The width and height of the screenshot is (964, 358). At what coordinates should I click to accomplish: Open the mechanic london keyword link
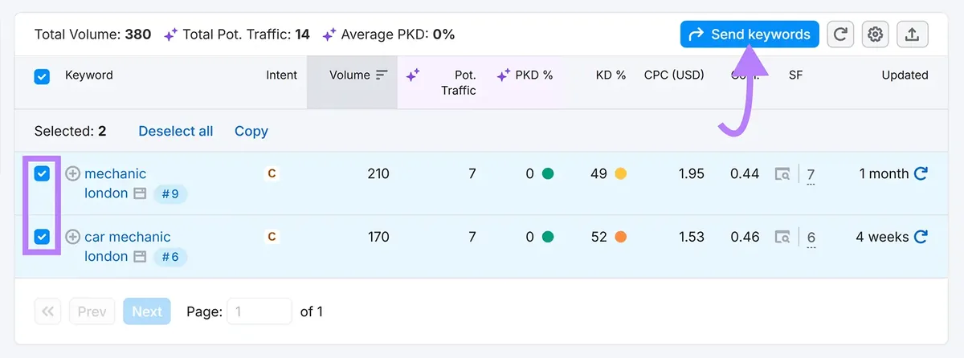pyautogui.click(x=115, y=183)
